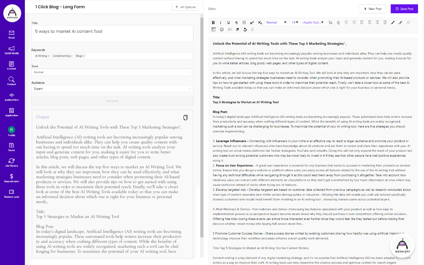Open the Tone dropdown set to Formal

[x=112, y=72]
